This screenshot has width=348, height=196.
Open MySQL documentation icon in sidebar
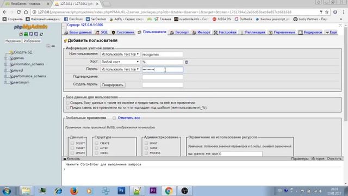click(36, 34)
